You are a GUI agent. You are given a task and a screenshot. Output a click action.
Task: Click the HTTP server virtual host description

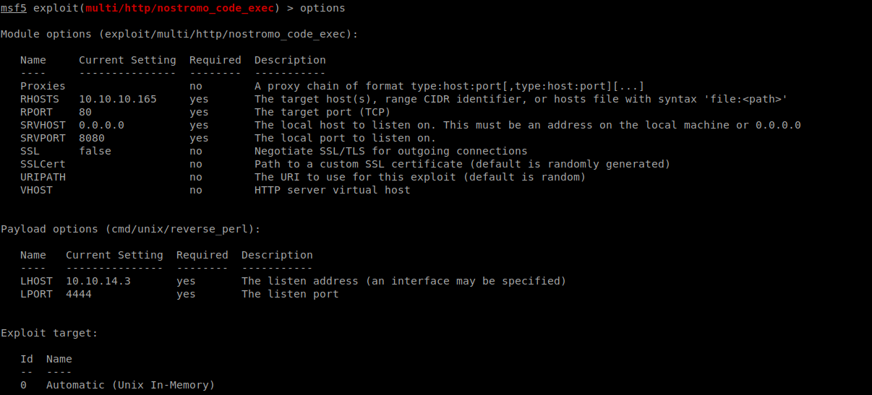(333, 190)
